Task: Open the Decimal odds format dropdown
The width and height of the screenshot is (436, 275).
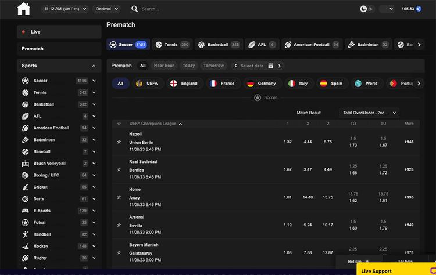Action: click(107, 9)
